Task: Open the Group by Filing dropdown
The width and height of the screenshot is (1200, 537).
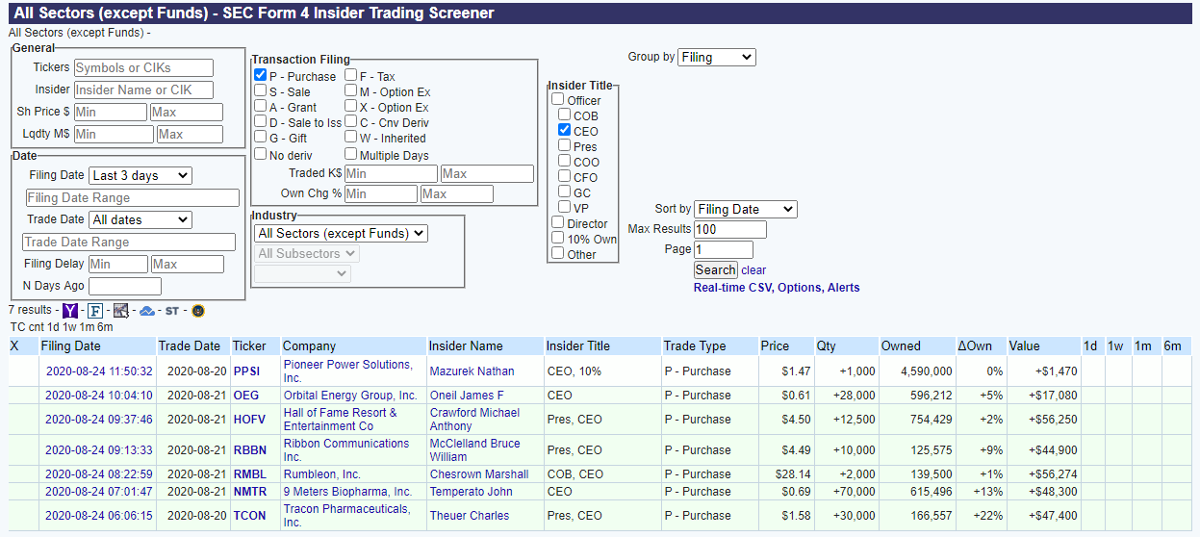Action: [717, 57]
